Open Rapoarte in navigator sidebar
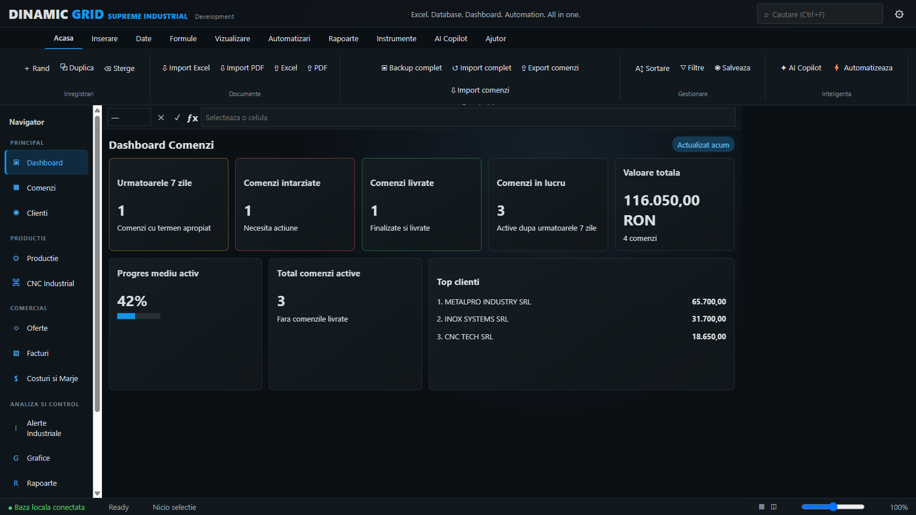The width and height of the screenshot is (916, 515). (46, 483)
